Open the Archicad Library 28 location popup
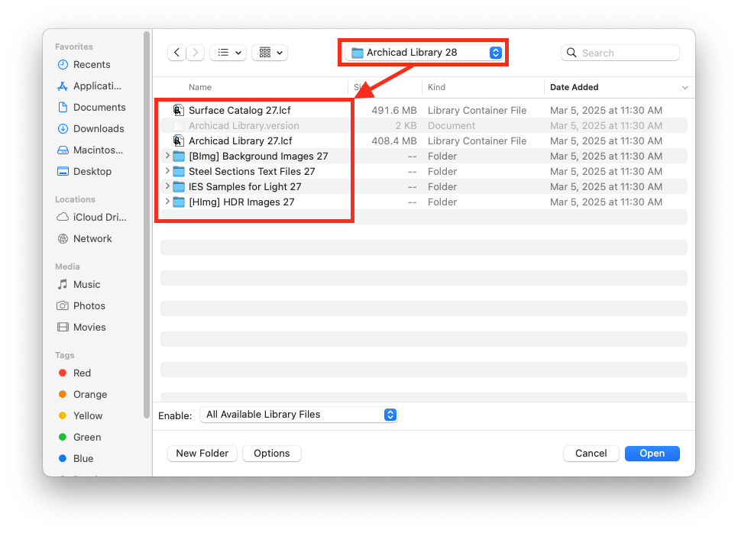This screenshot has width=738, height=533. pyautogui.click(x=423, y=53)
